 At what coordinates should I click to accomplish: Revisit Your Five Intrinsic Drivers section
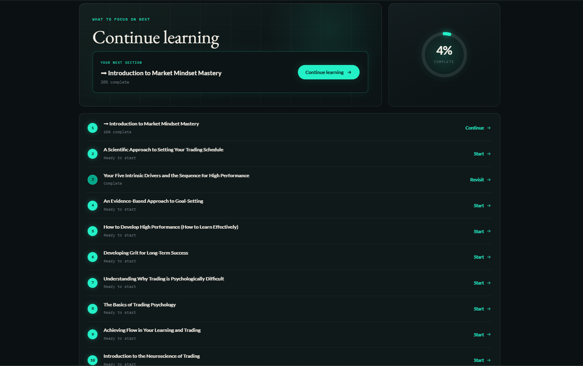tap(481, 180)
